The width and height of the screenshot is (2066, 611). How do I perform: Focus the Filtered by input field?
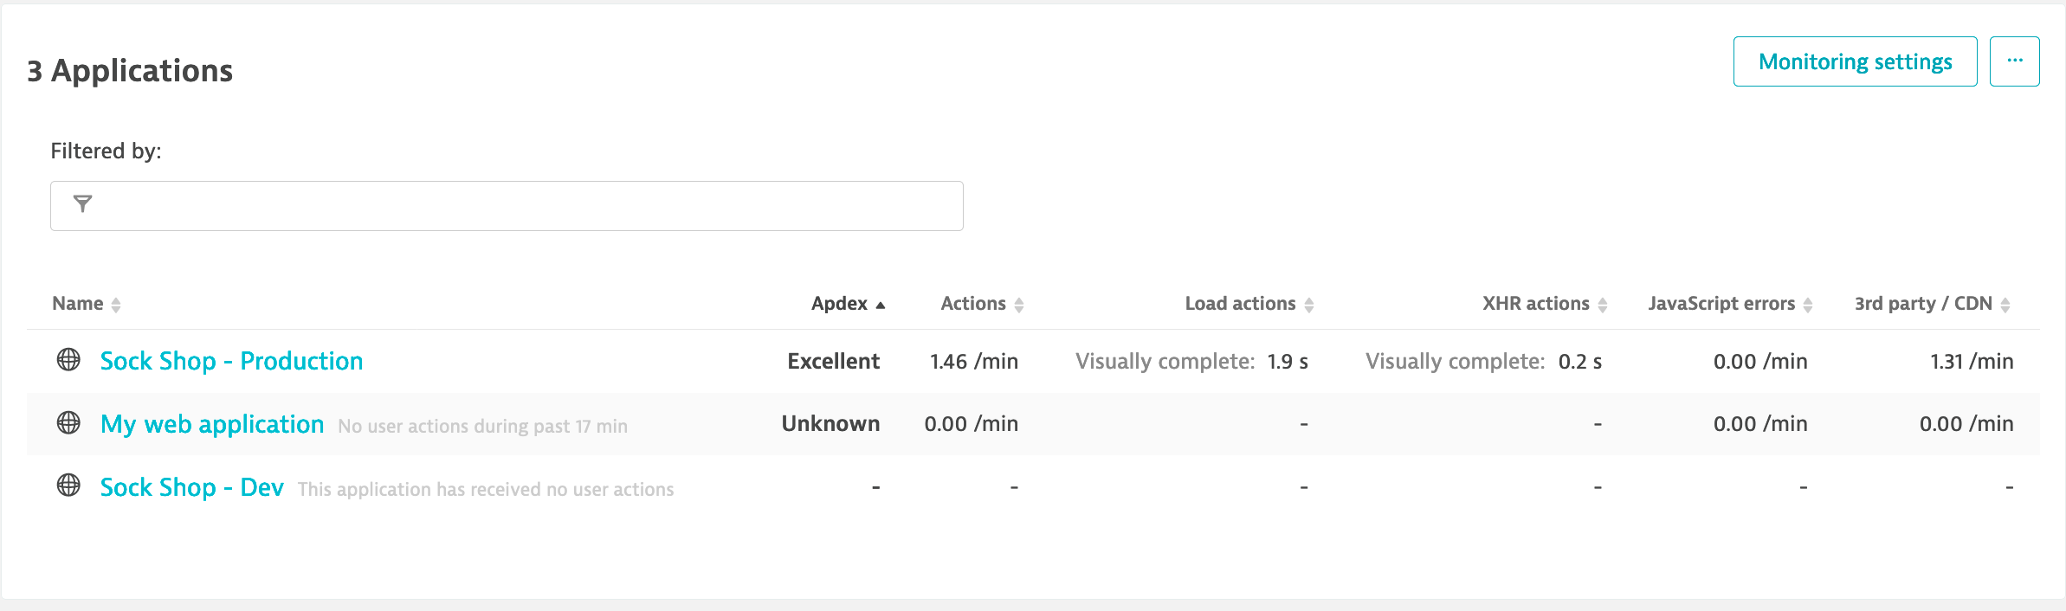pyautogui.click(x=507, y=206)
